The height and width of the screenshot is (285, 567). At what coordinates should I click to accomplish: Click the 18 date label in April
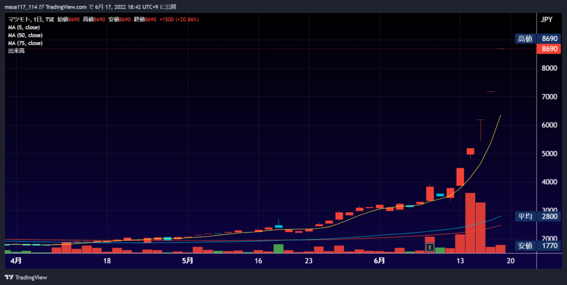[x=107, y=261]
